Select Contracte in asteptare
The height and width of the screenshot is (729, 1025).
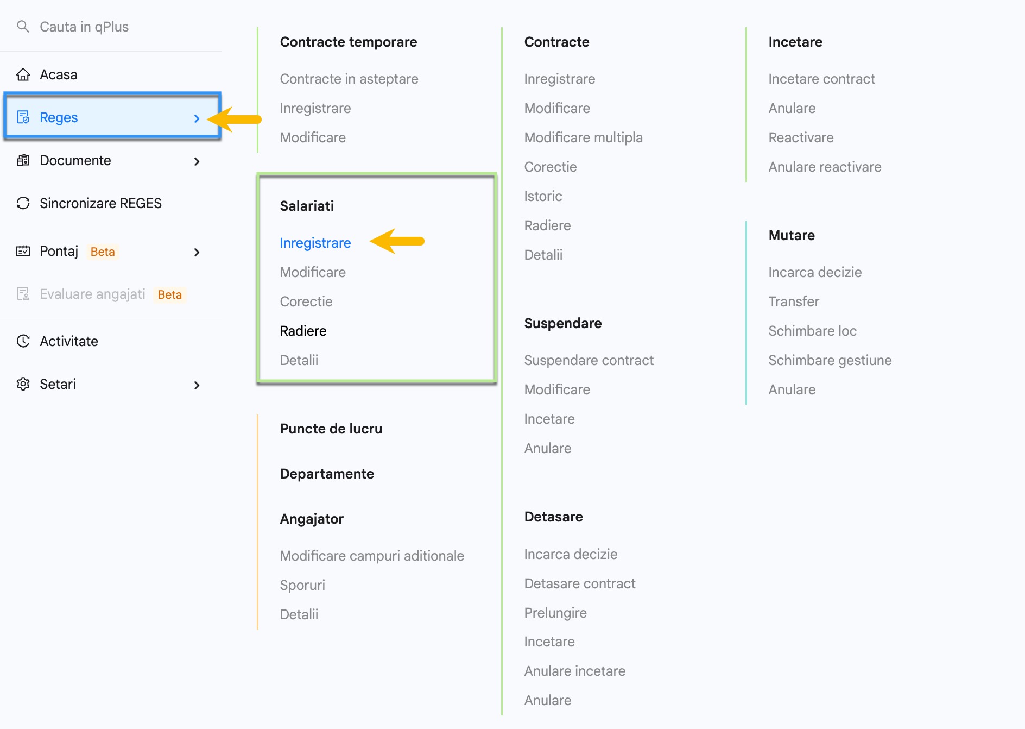[349, 79]
